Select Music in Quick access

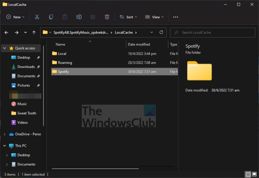(x=22, y=104)
